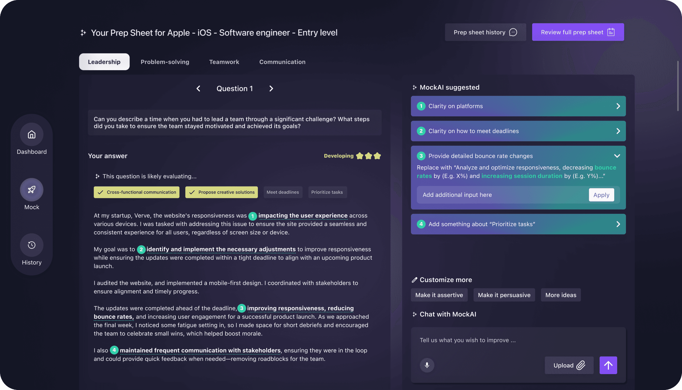682x390 pixels.
Task: Open Prep sheet history
Action: [485, 32]
